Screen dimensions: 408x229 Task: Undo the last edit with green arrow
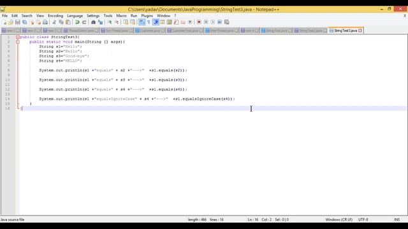pyautogui.click(x=77, y=22)
